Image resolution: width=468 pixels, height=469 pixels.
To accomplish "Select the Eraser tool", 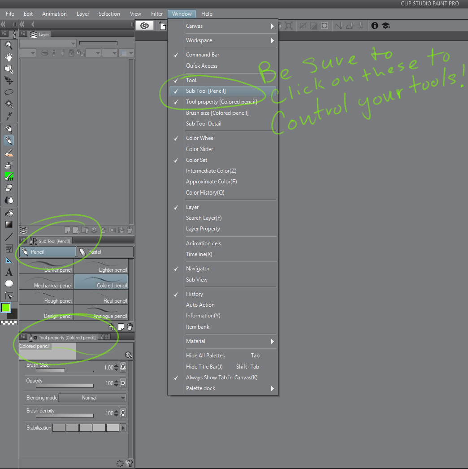I will [9, 188].
